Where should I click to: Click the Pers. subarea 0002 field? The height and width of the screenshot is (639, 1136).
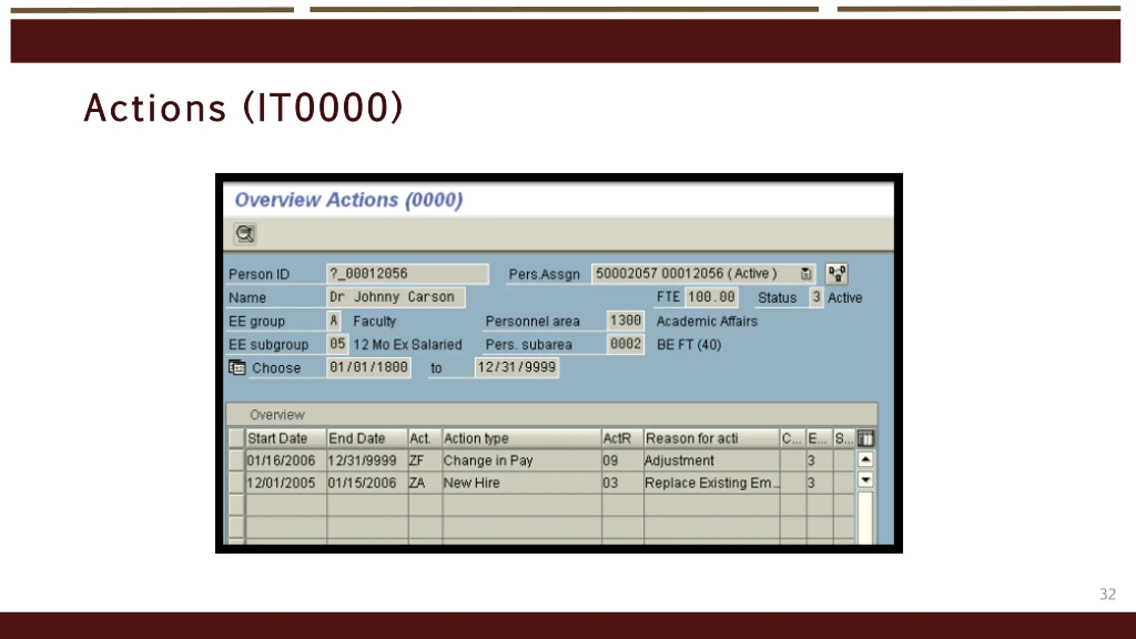(x=625, y=344)
